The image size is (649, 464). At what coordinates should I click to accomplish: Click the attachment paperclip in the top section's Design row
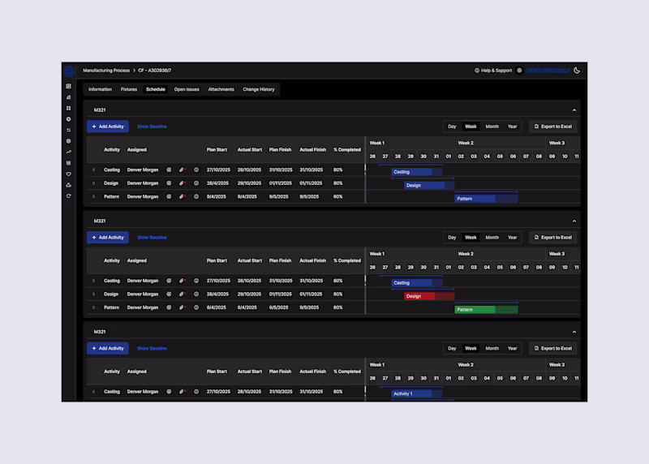click(x=181, y=183)
